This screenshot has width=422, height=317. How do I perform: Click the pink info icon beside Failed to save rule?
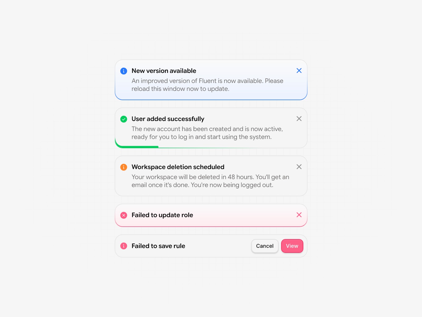tap(124, 246)
